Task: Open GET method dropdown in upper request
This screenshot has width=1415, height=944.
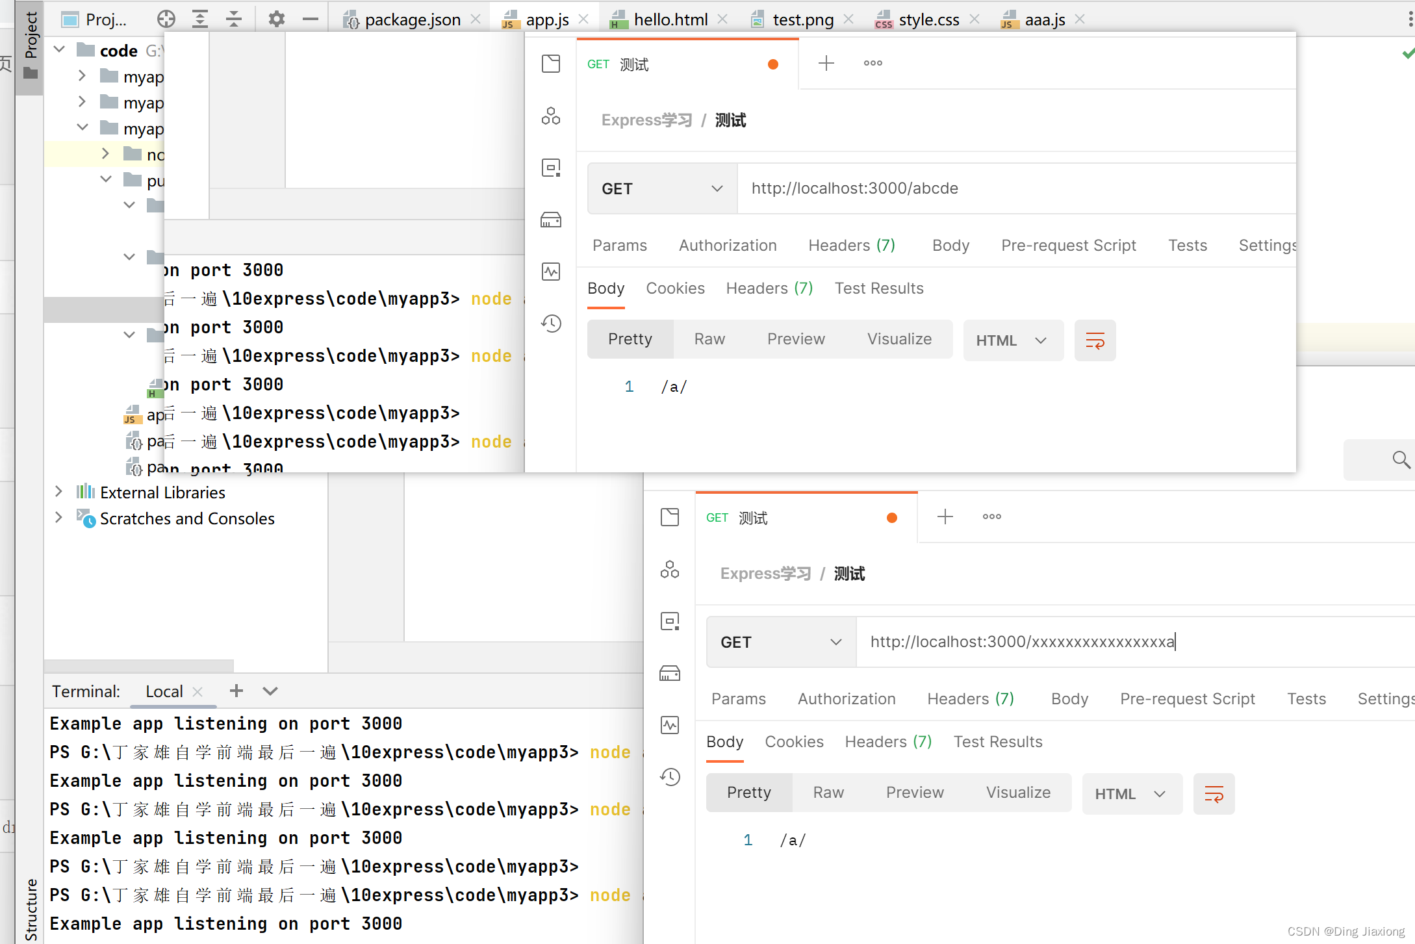Action: coord(662,188)
